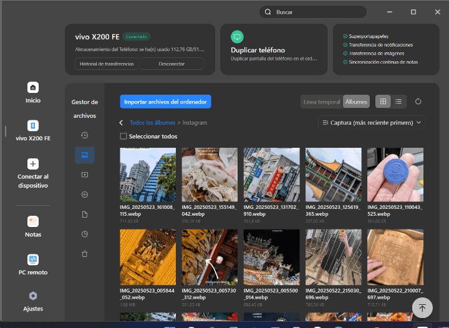Viewport: 449px width, 328px height.
Task: Open thumbnail IMG_20250522_215030_696.webp
Action: [x=333, y=257]
